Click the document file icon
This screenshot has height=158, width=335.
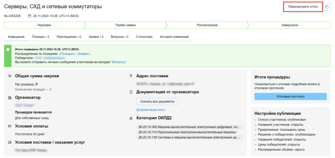click(x=131, y=92)
